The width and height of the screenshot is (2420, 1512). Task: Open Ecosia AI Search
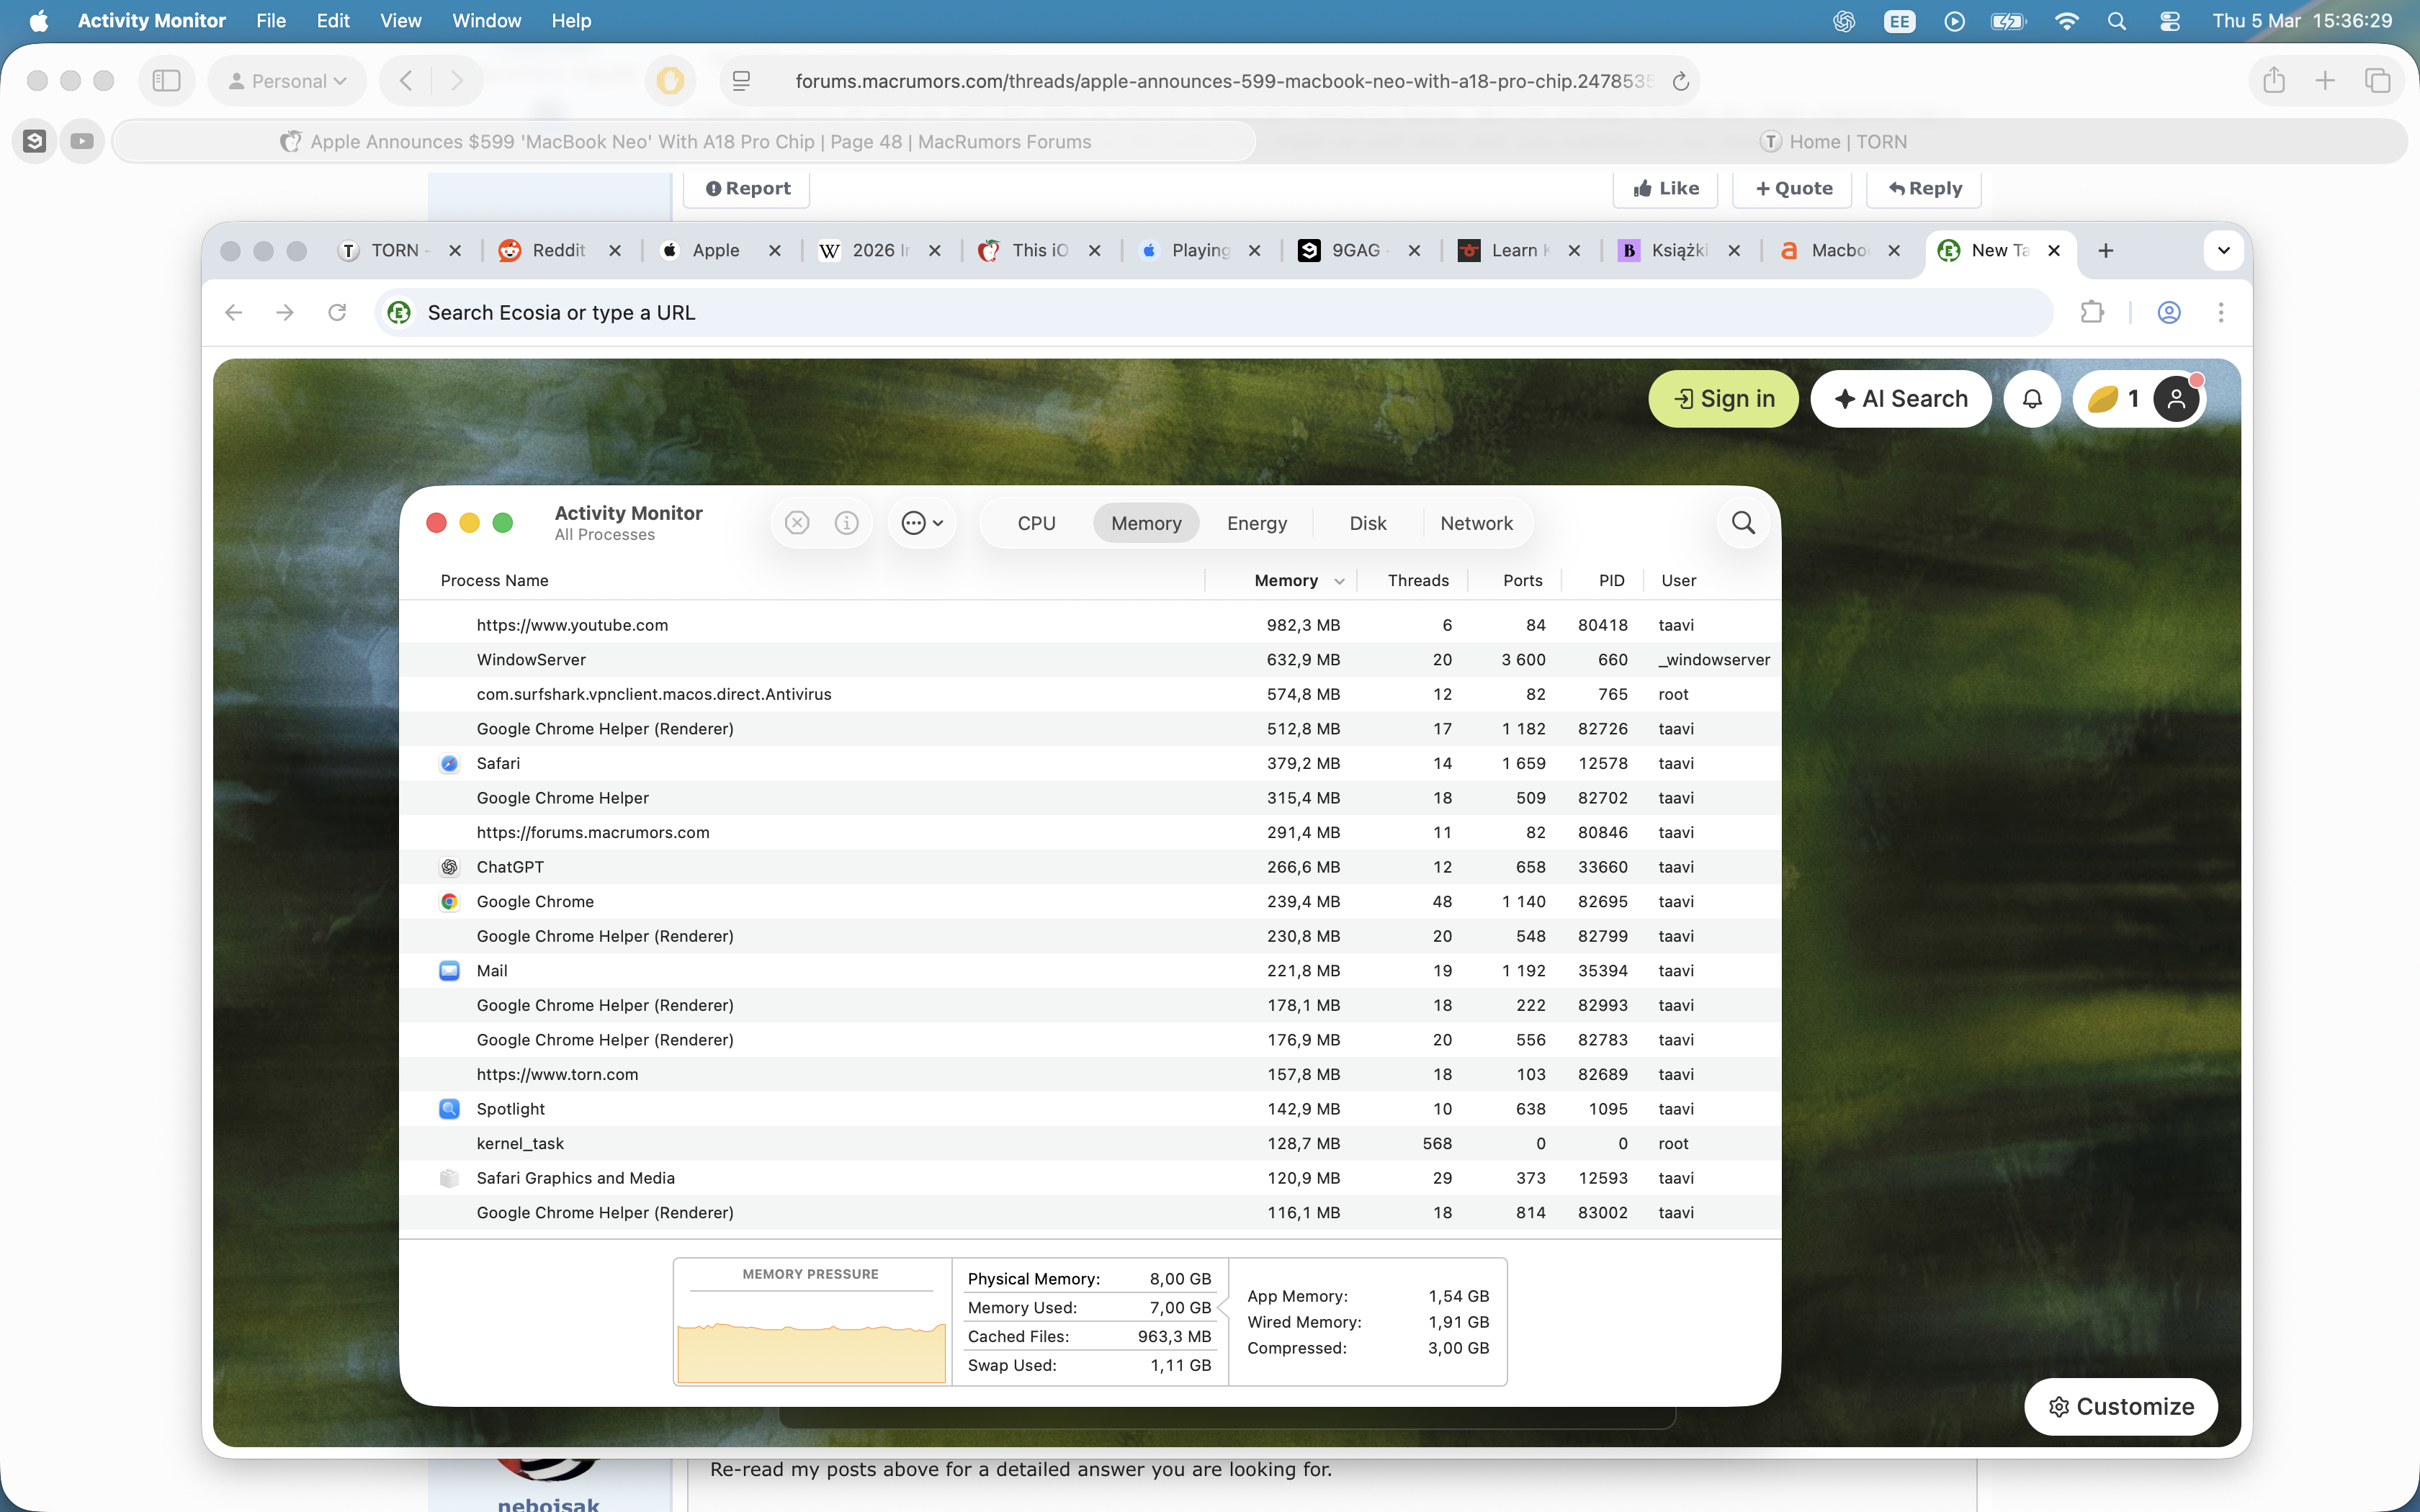coord(1900,399)
